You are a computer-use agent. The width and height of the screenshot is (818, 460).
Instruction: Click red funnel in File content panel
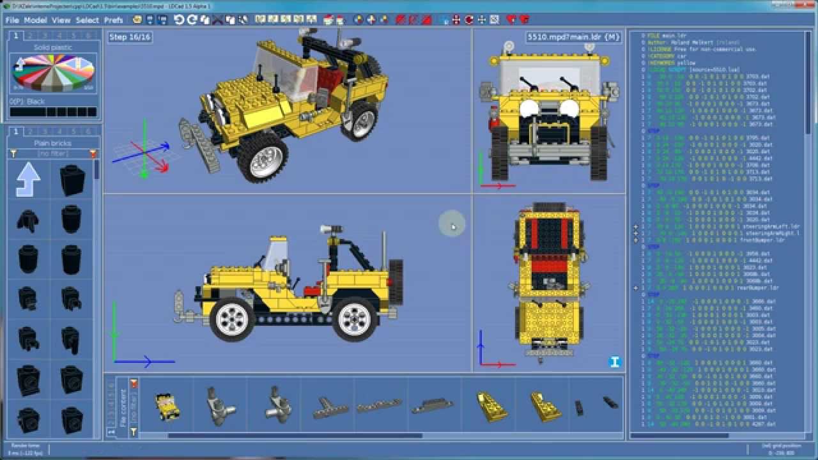134,383
